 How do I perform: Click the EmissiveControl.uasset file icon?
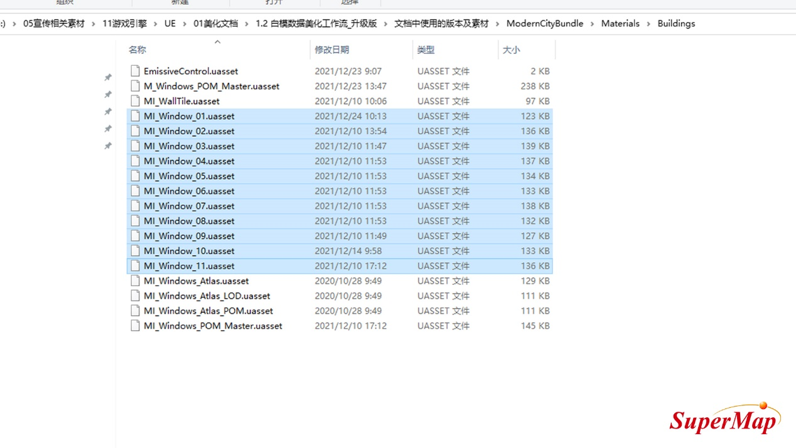(x=134, y=71)
